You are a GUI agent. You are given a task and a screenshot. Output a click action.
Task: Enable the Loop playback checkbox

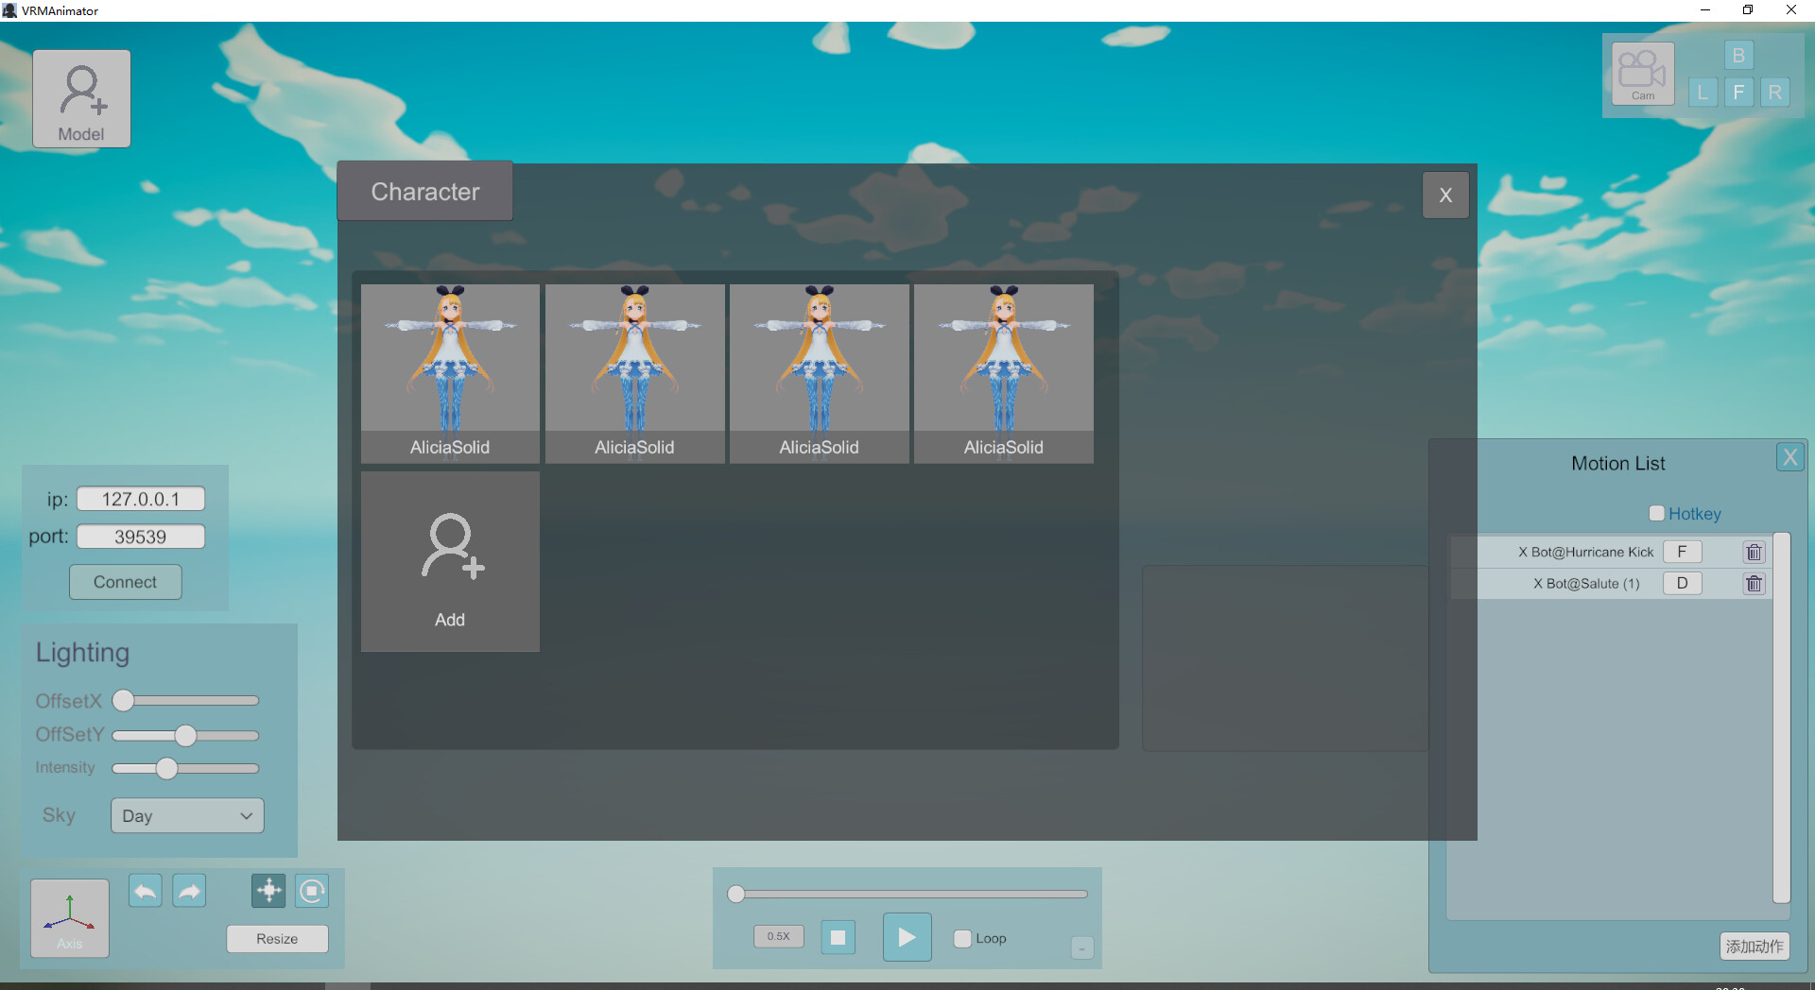point(962,938)
